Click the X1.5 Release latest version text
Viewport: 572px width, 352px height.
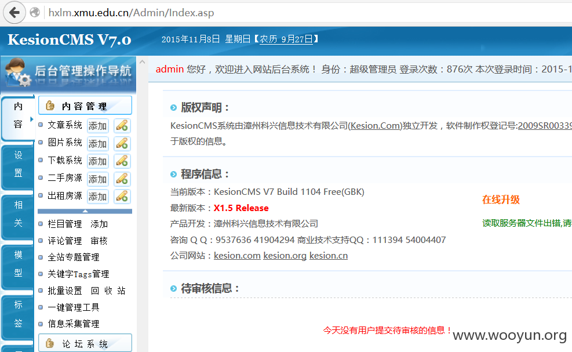241,208
